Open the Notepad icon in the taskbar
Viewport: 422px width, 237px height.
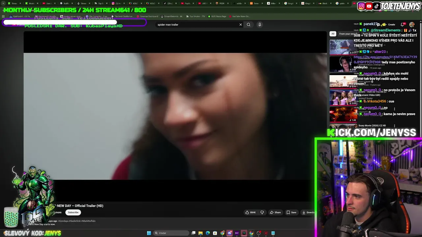coord(273,233)
